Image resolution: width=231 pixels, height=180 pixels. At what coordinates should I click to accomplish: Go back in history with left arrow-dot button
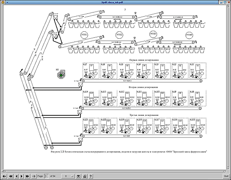pyautogui.click(x=4, y=176)
